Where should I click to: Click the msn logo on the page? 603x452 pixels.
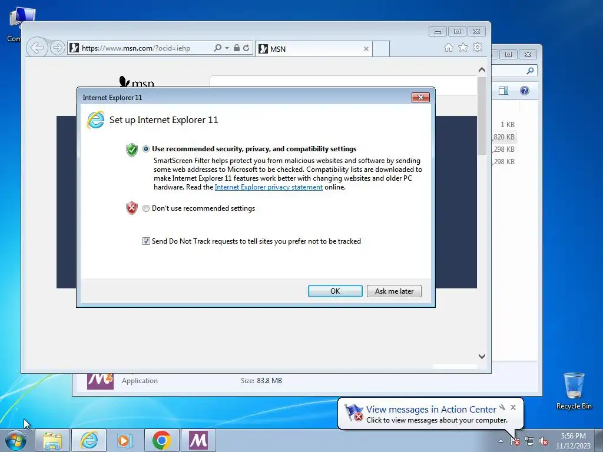pyautogui.click(x=137, y=81)
